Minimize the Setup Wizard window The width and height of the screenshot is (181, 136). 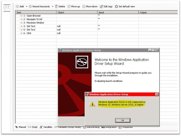click(150, 50)
